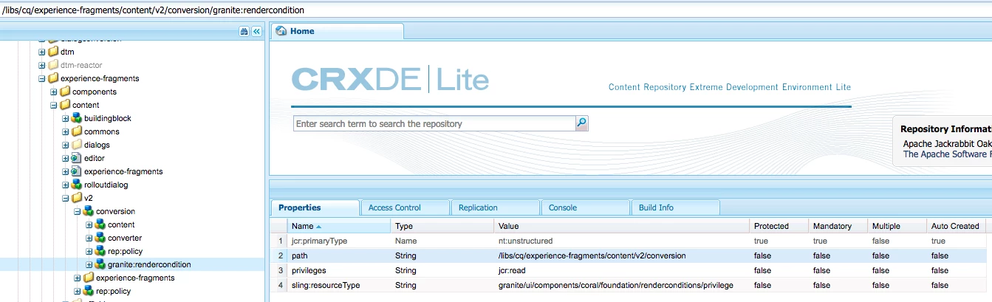Collapse the experience-fragments root folder
Image resolution: width=992 pixels, height=302 pixels.
point(42,78)
